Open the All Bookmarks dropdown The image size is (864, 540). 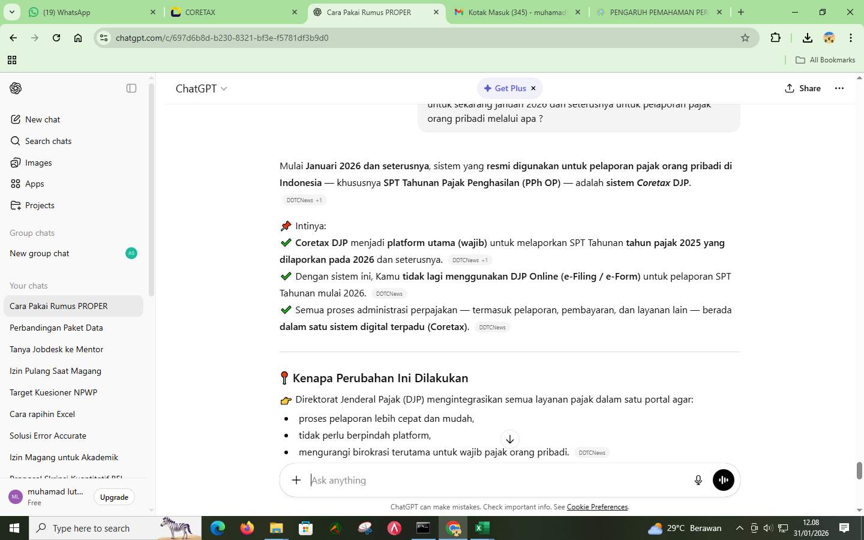coord(824,59)
